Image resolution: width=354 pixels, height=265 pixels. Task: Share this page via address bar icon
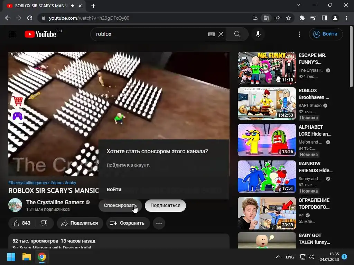[277, 18]
